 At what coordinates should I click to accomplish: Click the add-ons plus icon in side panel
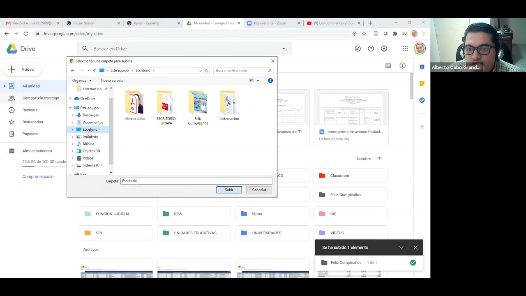pyautogui.click(x=422, y=127)
